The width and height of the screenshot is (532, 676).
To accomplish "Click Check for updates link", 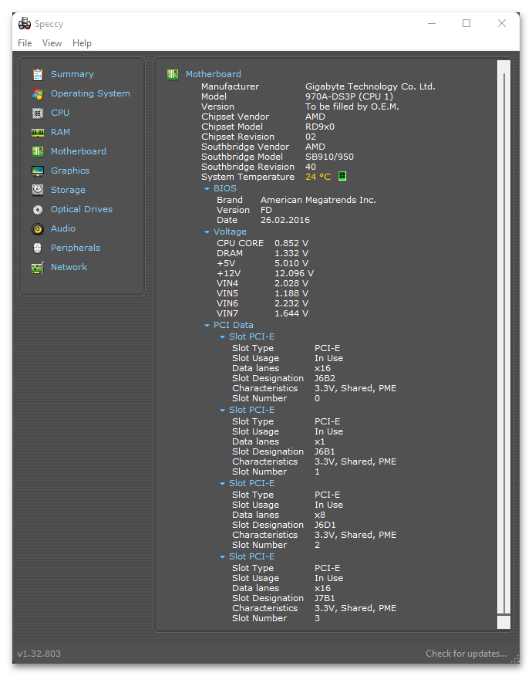I will click(x=466, y=654).
